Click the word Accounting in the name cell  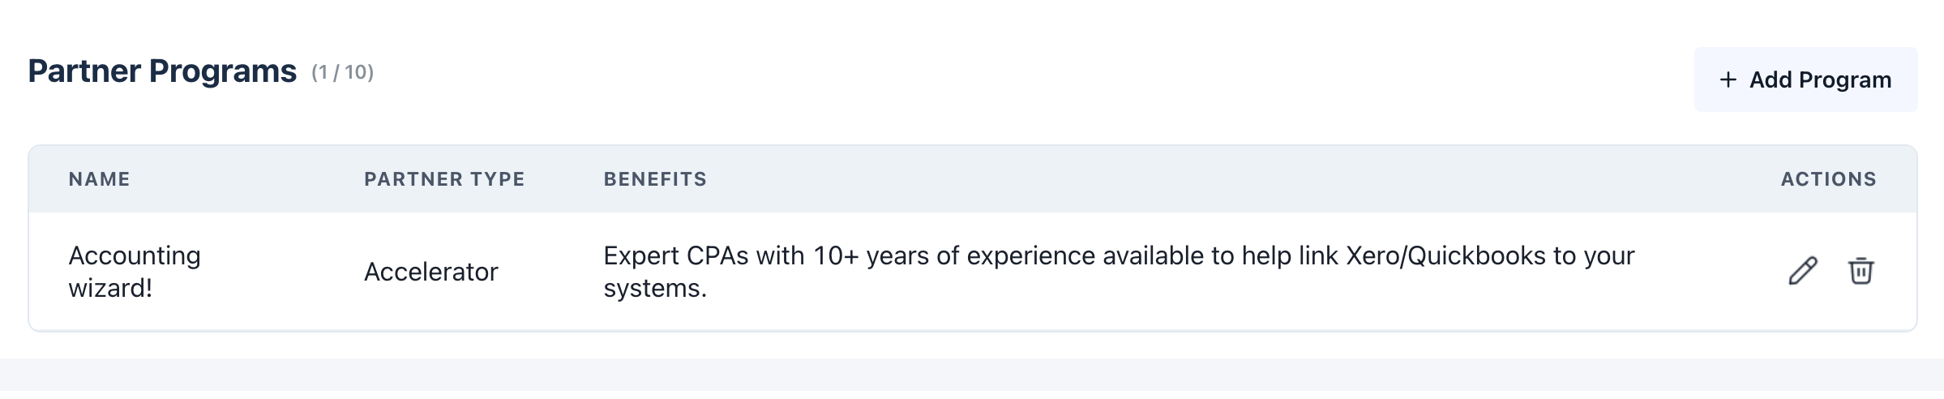135,256
